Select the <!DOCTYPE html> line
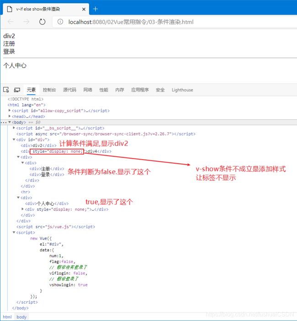 pyautogui.click(x=26, y=99)
